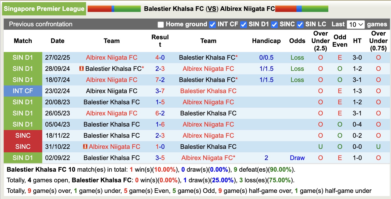Click the SINC badge on the 31/10/22 row

[23, 146]
